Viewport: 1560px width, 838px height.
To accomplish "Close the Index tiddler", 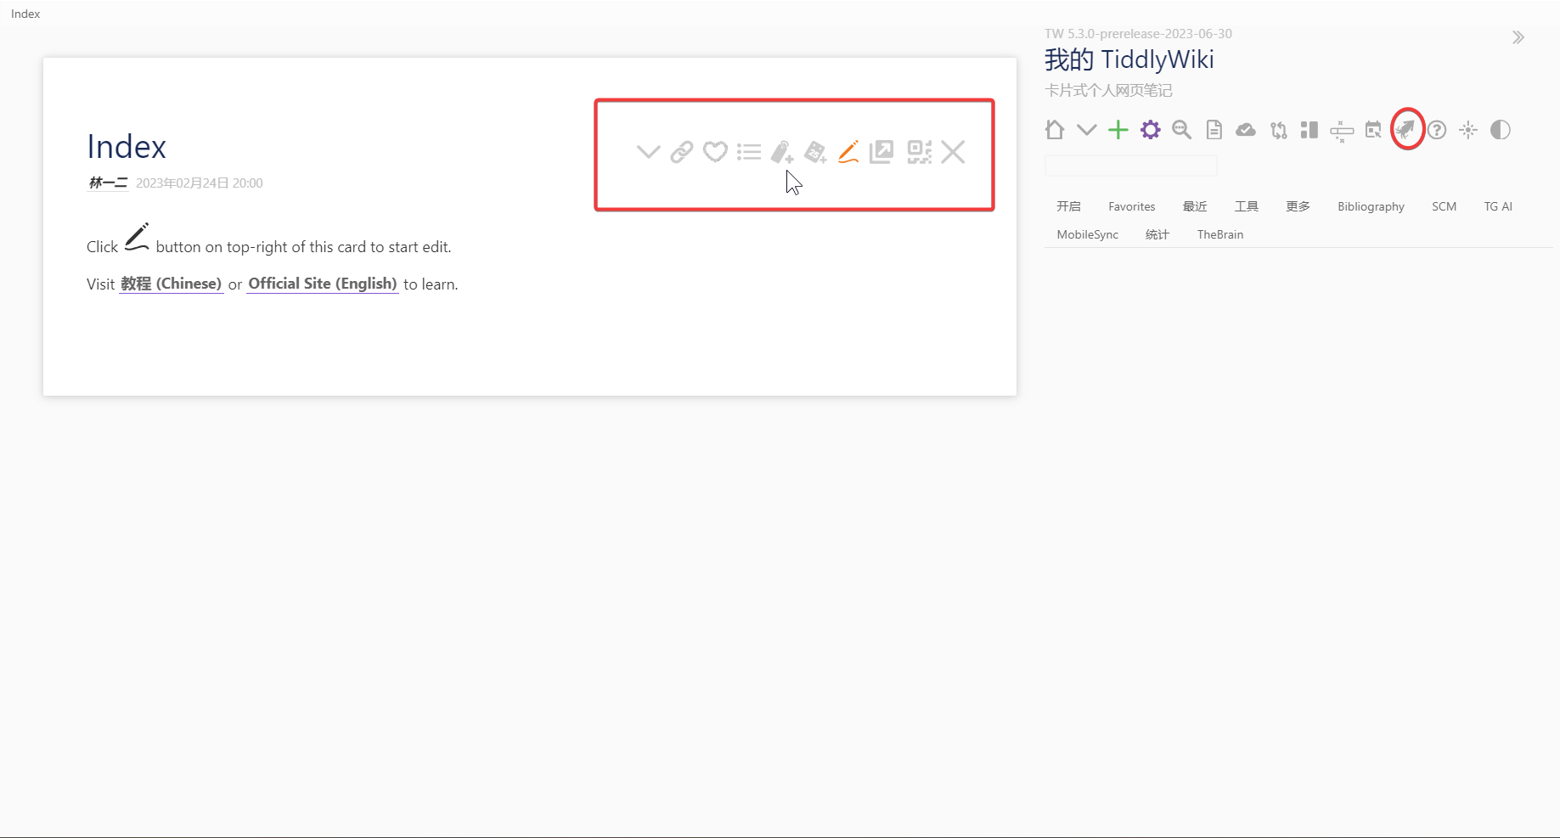I will tap(954, 152).
